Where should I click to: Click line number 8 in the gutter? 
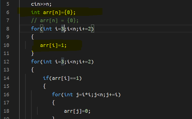[8, 29]
